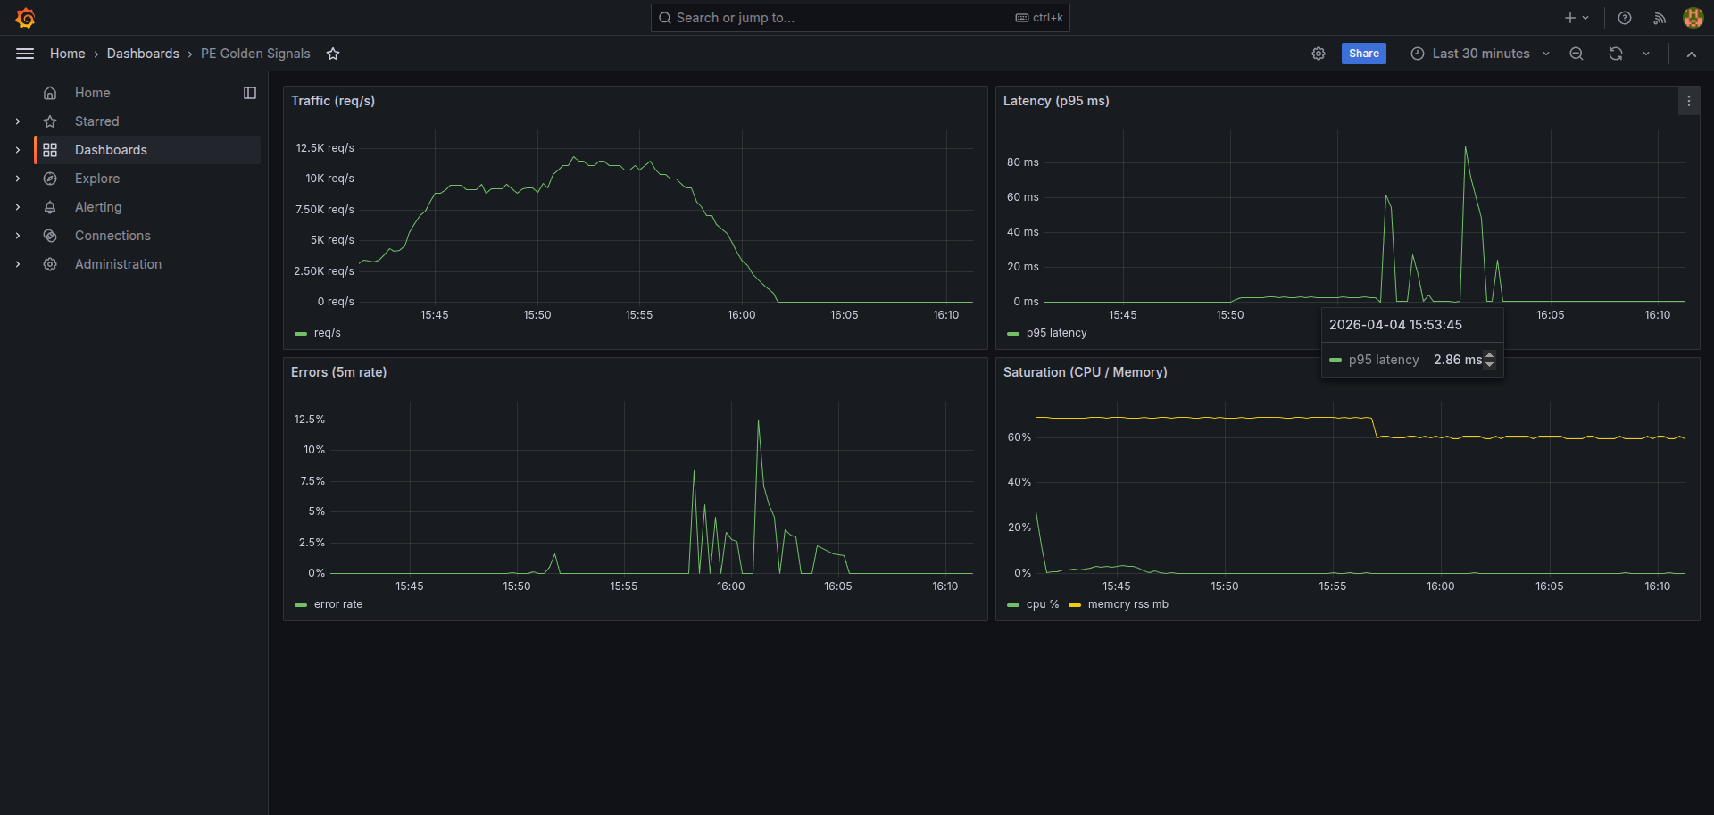The width and height of the screenshot is (1714, 815).
Task: Click the Starred sidebar star icon
Action: pos(50,121)
